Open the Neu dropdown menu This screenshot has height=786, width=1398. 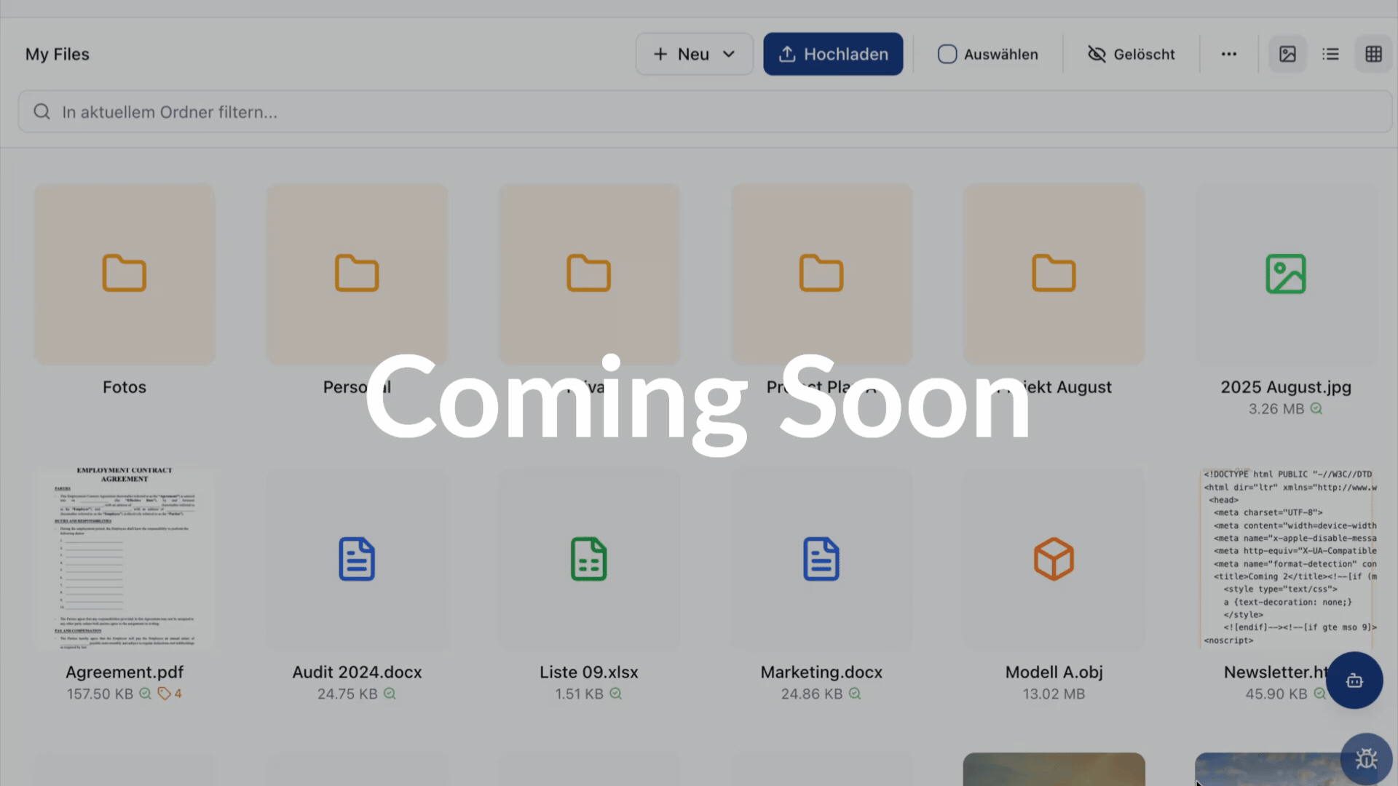click(694, 54)
